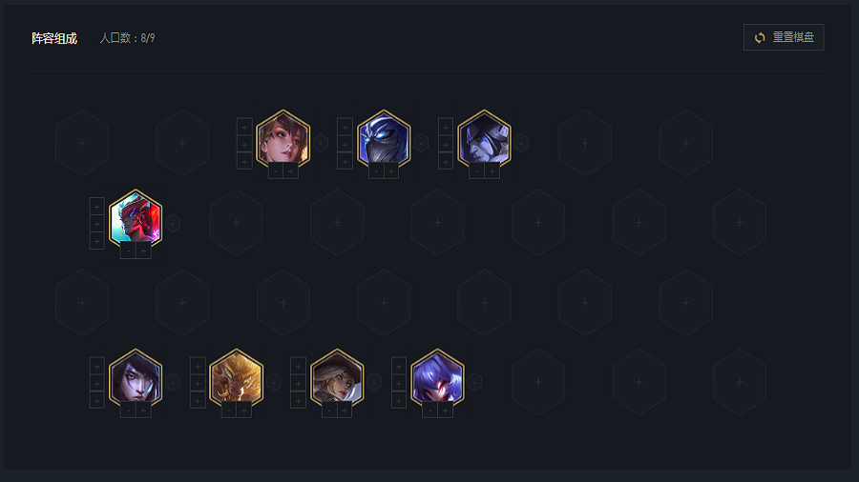Decrease star level of blue-haired champion
The width and height of the screenshot is (859, 482).
430,411
